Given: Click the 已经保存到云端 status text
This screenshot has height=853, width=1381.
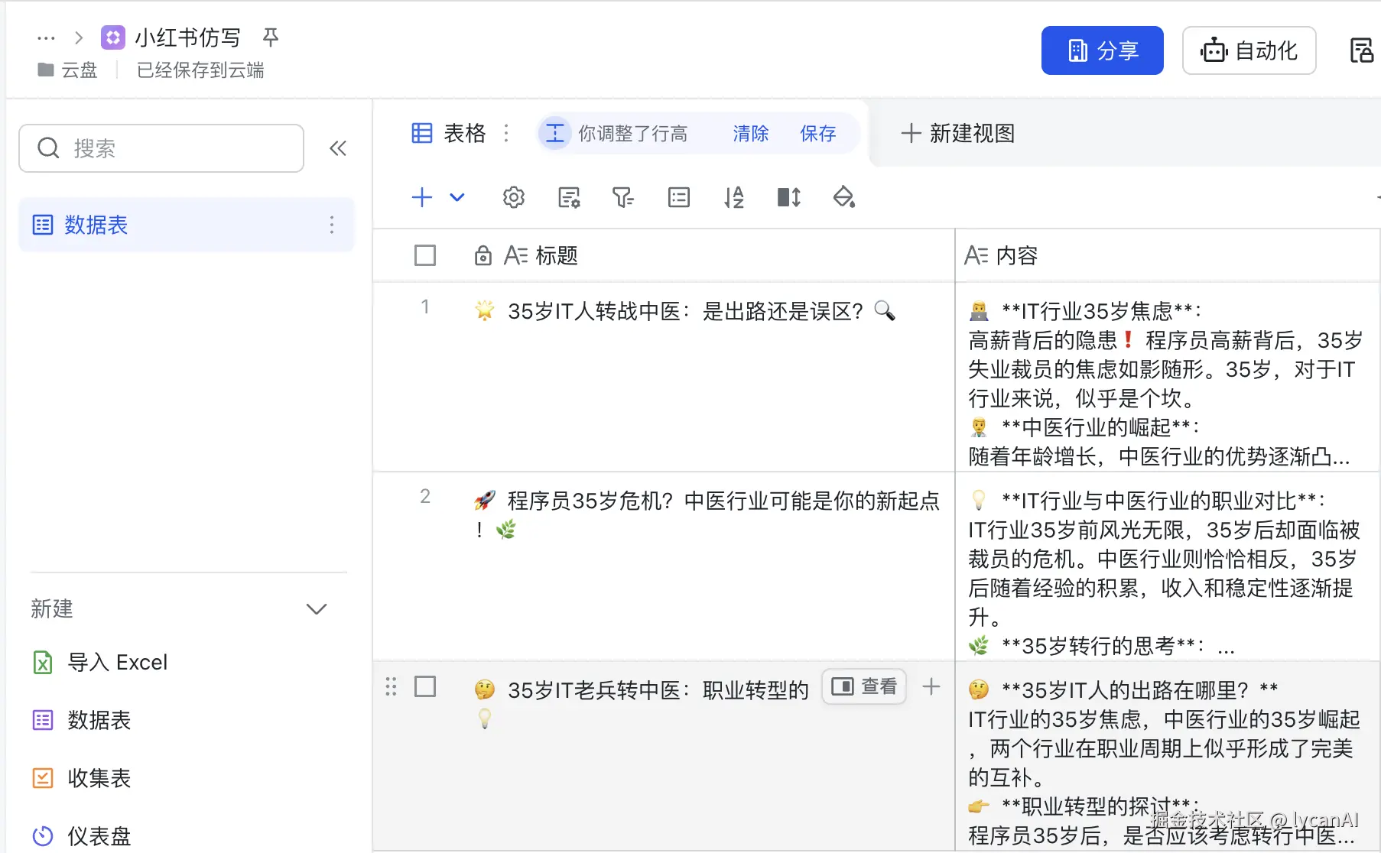Looking at the screenshot, I should (200, 70).
